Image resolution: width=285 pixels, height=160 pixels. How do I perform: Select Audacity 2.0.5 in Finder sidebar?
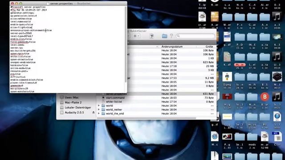74,112
